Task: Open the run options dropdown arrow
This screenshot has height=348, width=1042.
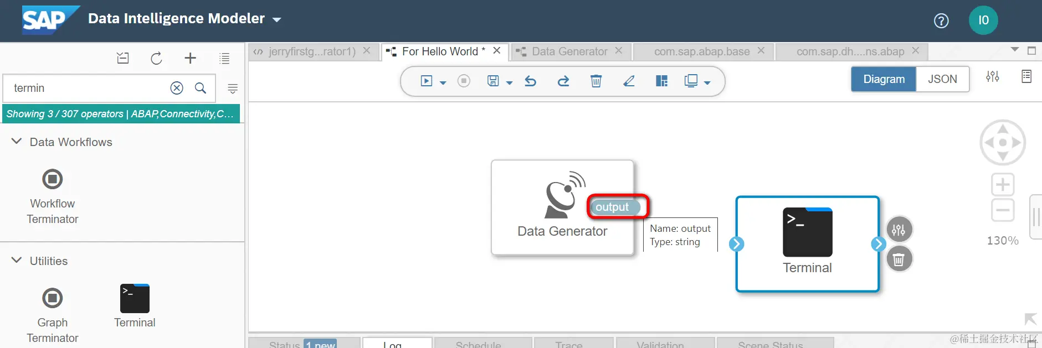Action: [x=443, y=83]
